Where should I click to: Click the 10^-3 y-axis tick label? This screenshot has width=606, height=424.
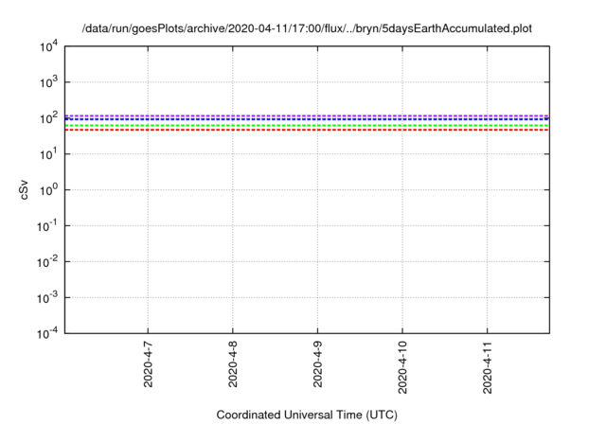pyautogui.click(x=47, y=298)
